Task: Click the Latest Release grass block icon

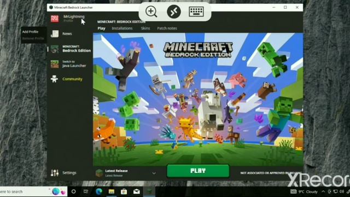Action: pos(100,173)
